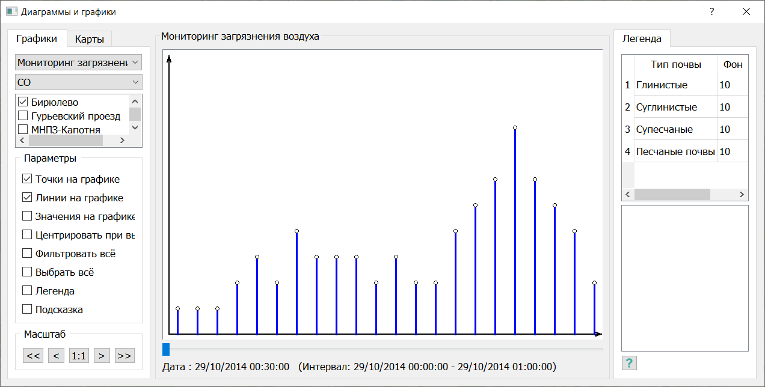
Task: Zoom to first with << scale button
Action: [34, 356]
